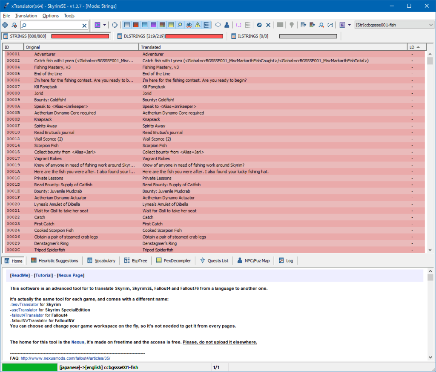Open the Vocabulary tab
The width and height of the screenshot is (436, 372).
pyautogui.click(x=101, y=261)
